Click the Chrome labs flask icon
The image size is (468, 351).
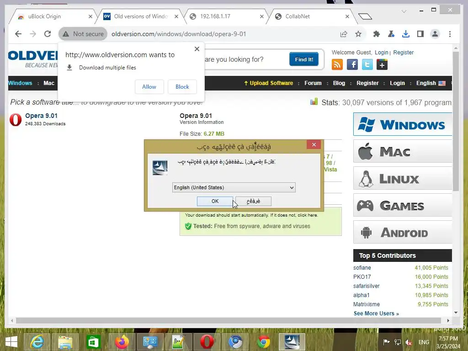point(391,34)
